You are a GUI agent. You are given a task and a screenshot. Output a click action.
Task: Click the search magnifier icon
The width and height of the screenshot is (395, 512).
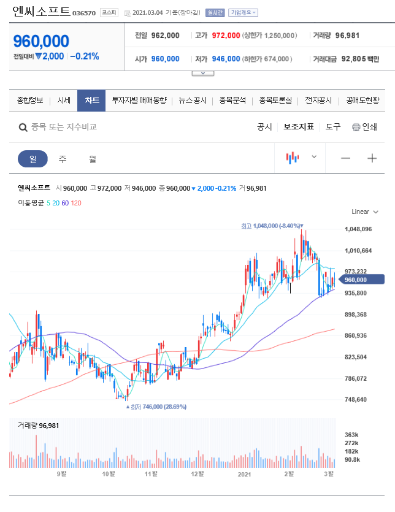[23, 128]
